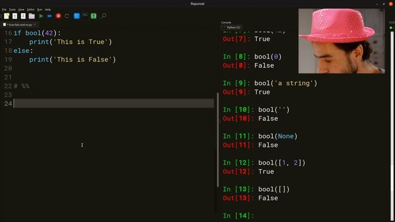Image resolution: width=395 pixels, height=222 pixels.
Task: Open the View menu
Action: coord(21,10)
